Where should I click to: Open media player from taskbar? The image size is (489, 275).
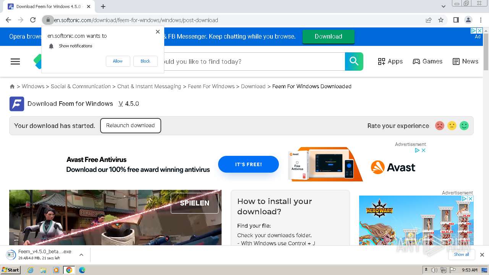56,270
